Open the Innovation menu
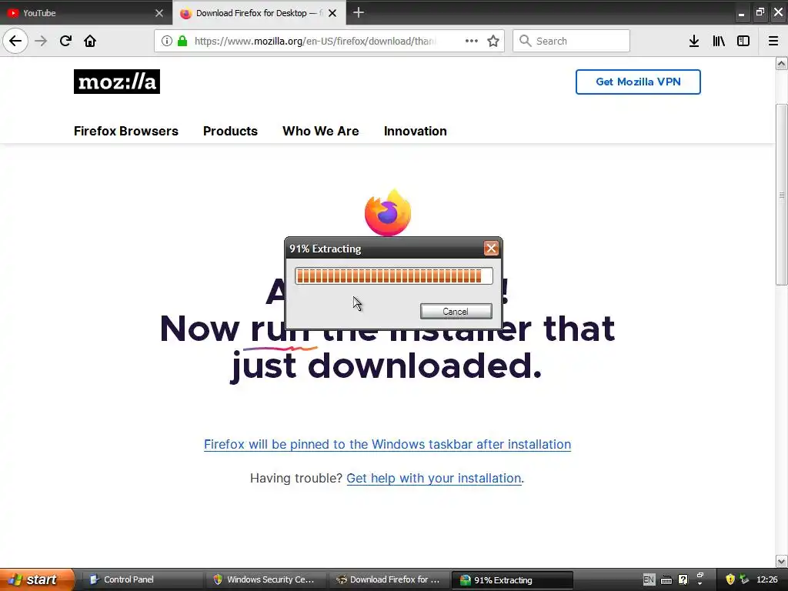 [x=415, y=131]
